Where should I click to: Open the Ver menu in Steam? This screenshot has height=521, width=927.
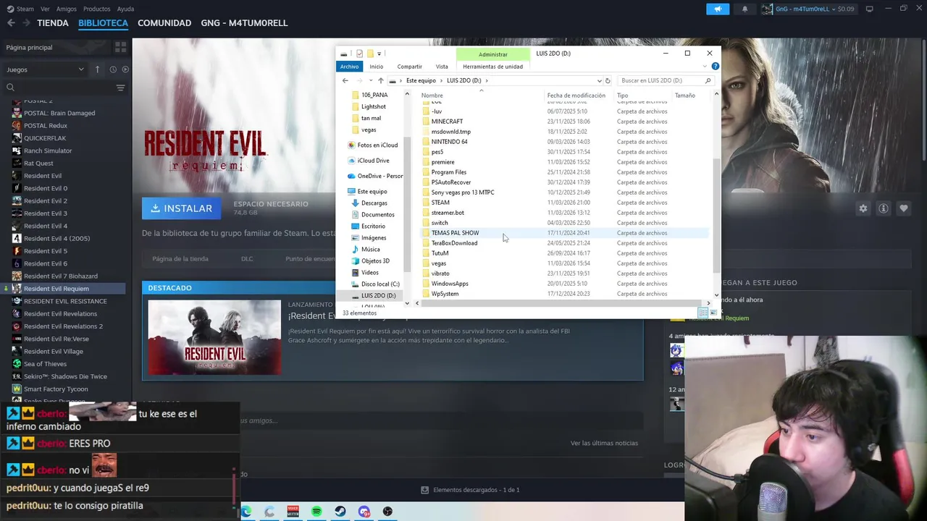pos(46,9)
